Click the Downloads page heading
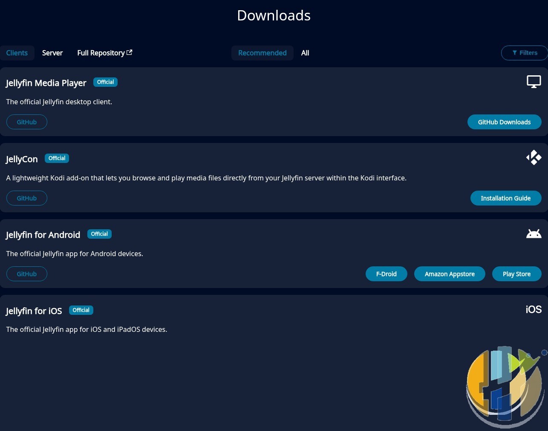 tap(274, 15)
